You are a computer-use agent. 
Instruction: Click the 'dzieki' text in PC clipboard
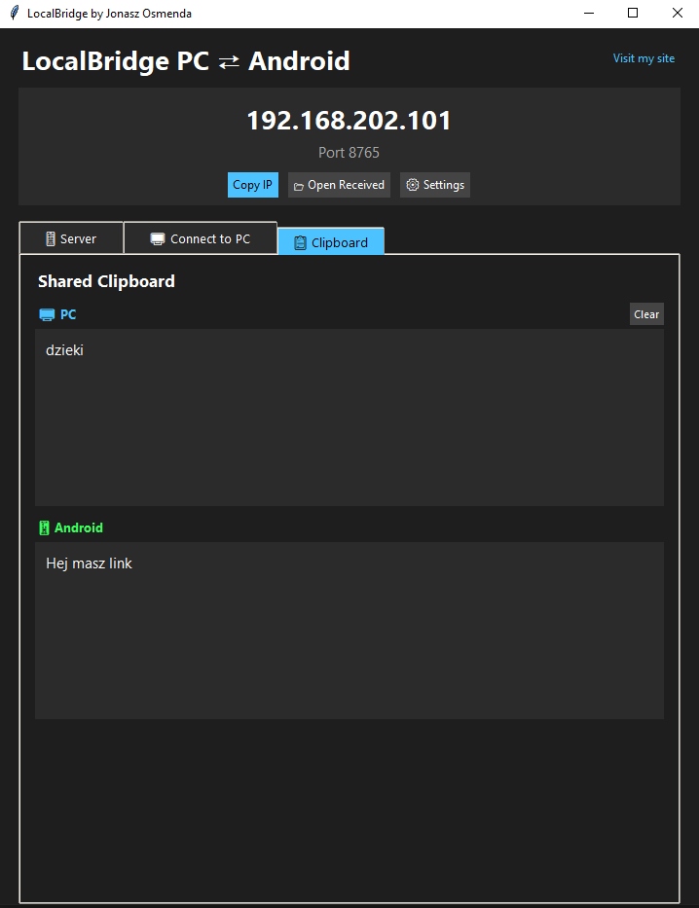[64, 349]
